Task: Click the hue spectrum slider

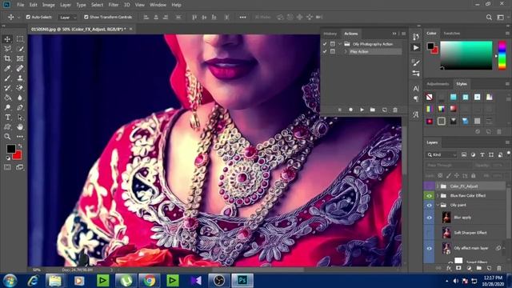Action: 502,55
